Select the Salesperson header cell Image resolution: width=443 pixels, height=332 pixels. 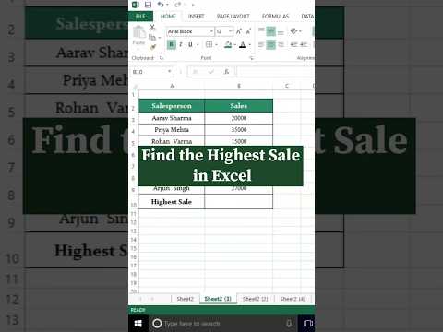(172, 106)
